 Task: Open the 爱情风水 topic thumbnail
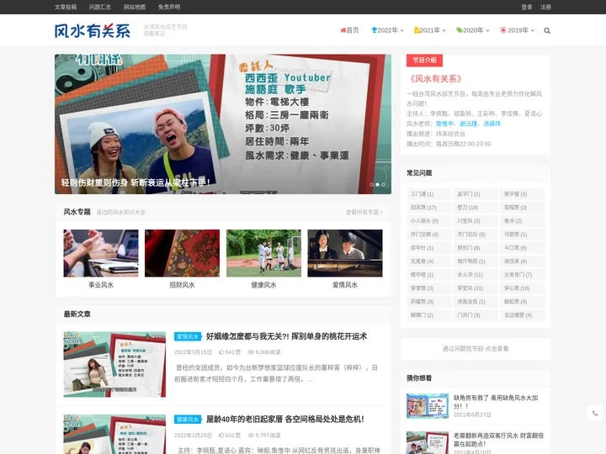coord(345,253)
